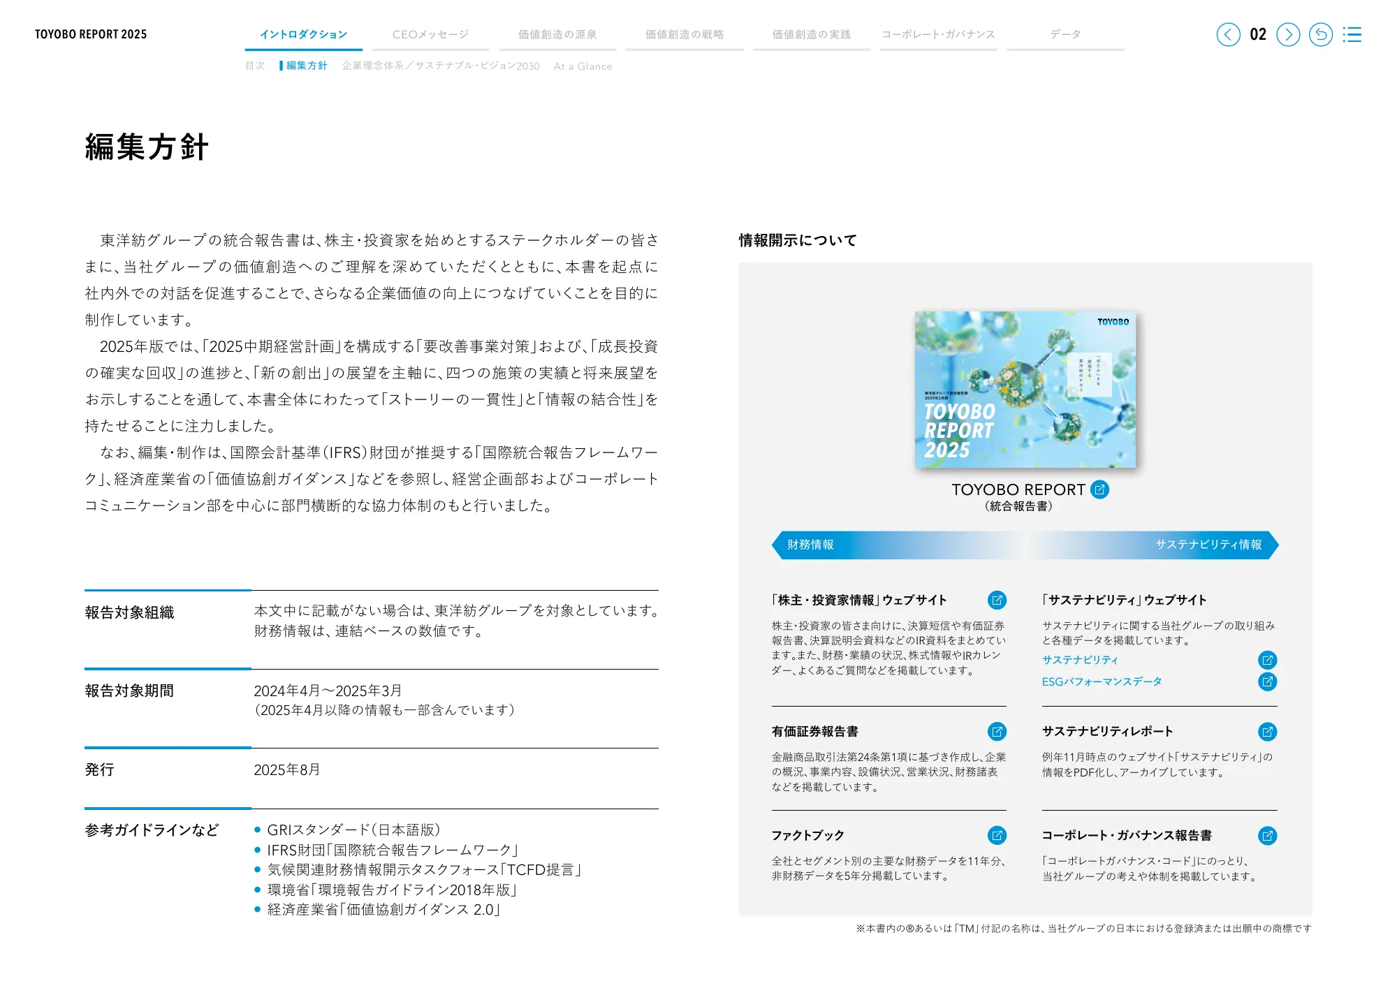The image size is (1397, 988).
Task: Go to the next page using the arrow icon
Action: [1287, 34]
